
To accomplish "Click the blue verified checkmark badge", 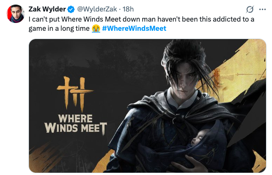I will (x=71, y=9).
